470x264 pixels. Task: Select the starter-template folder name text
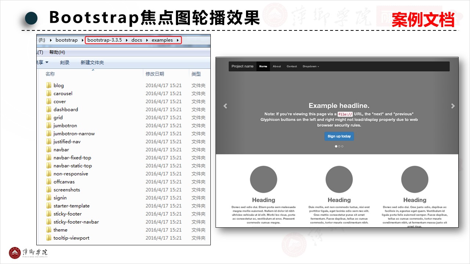point(71,206)
